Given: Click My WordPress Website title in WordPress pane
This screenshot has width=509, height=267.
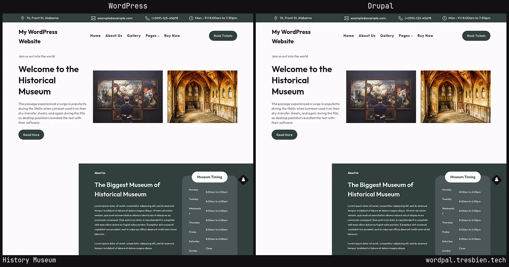Looking at the screenshot, I should 38,36.
